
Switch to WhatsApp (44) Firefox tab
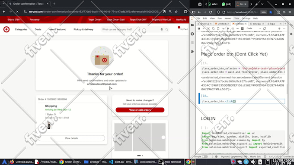point(227,4)
